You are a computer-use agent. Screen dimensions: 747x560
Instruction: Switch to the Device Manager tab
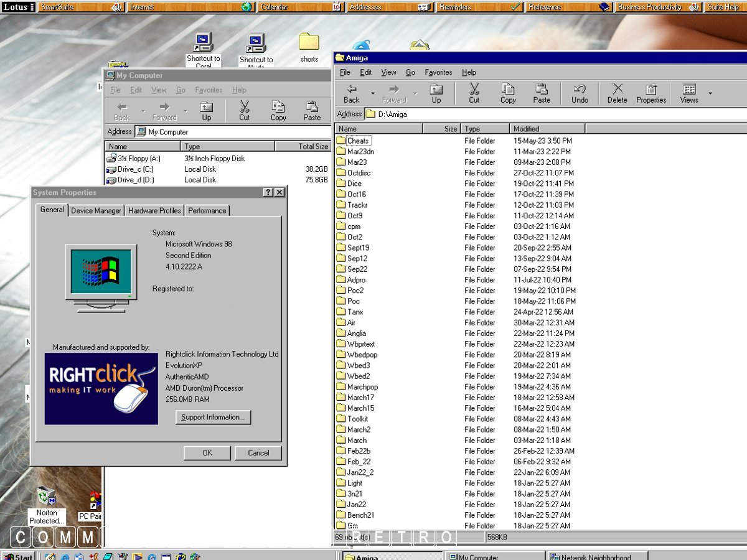click(96, 211)
